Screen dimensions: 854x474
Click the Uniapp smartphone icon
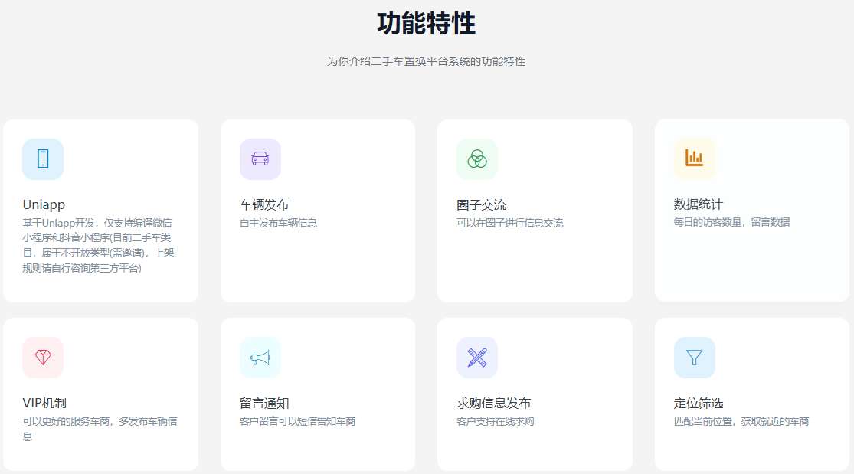coord(43,159)
